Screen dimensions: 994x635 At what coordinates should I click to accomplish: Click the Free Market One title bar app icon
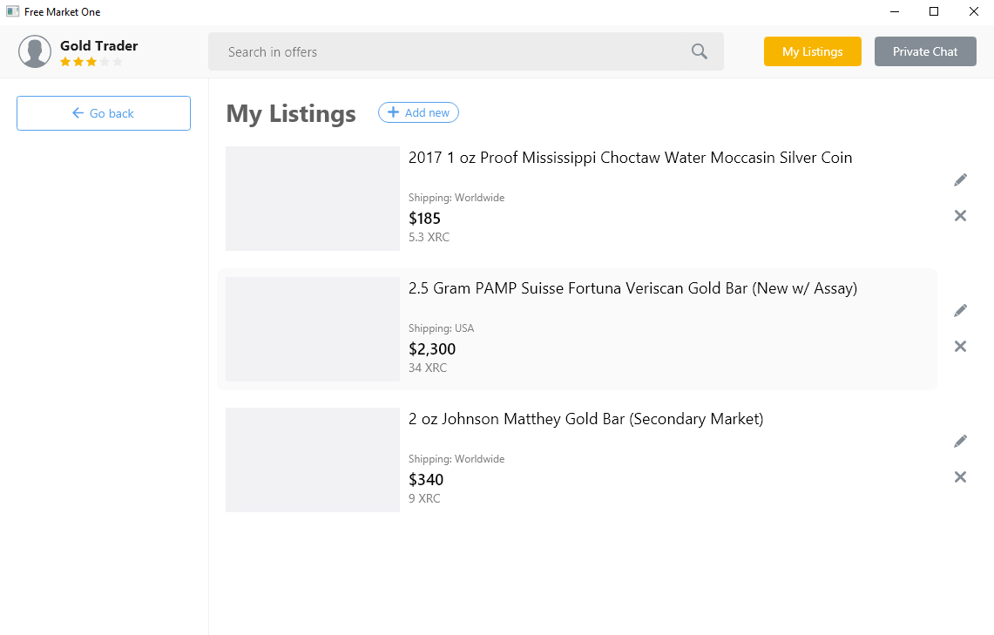pos(13,11)
